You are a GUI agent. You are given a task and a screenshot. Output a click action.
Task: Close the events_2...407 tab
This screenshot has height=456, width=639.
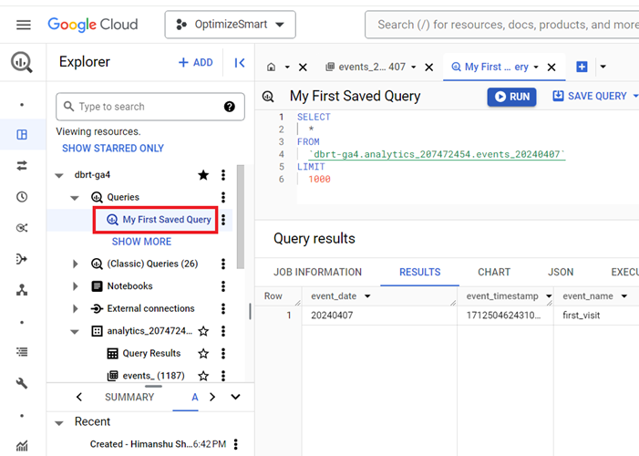point(429,67)
